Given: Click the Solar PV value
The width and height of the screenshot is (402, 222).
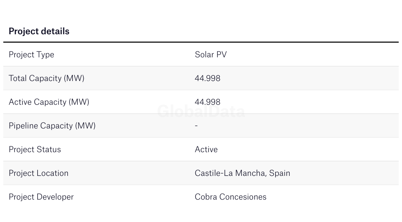Looking at the screenshot, I should 211,54.
